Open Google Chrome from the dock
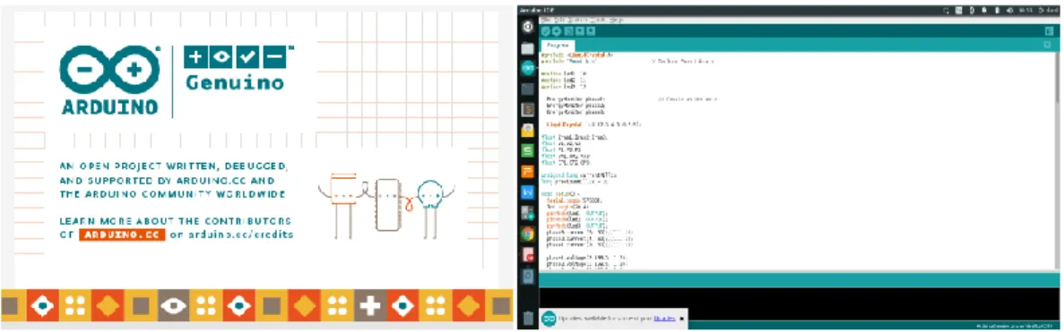 [527, 234]
